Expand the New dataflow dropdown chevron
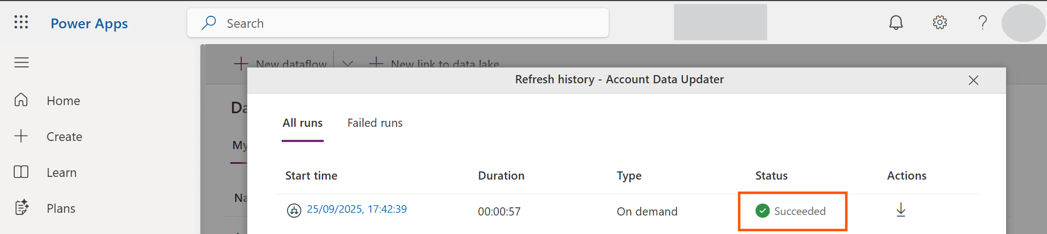The width and height of the screenshot is (1047, 234). 347,63
